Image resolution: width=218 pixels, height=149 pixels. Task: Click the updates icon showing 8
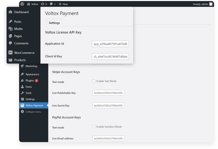tap(42, 4)
